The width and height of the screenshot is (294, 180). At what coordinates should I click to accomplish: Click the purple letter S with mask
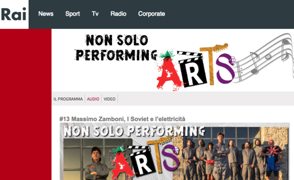point(225,68)
